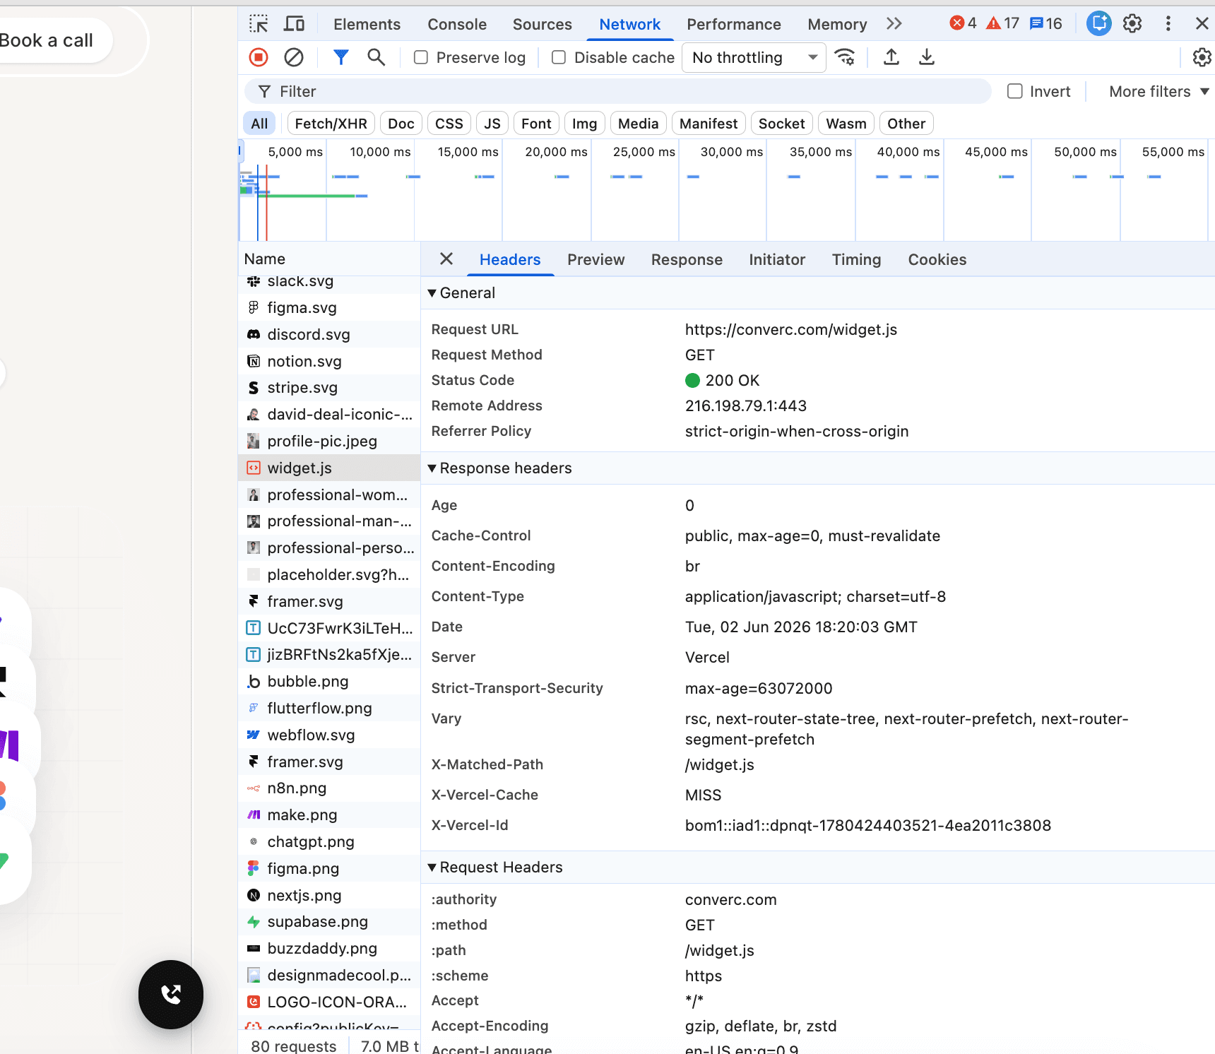Check the Preserve log checkbox
1215x1054 pixels.
coord(421,57)
